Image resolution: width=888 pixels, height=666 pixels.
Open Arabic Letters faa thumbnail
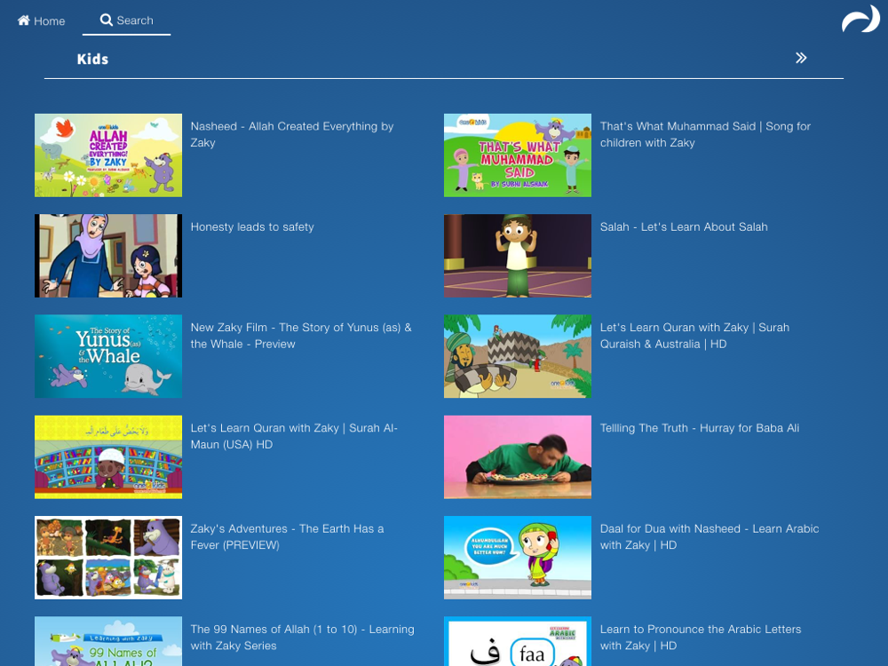[x=518, y=641]
